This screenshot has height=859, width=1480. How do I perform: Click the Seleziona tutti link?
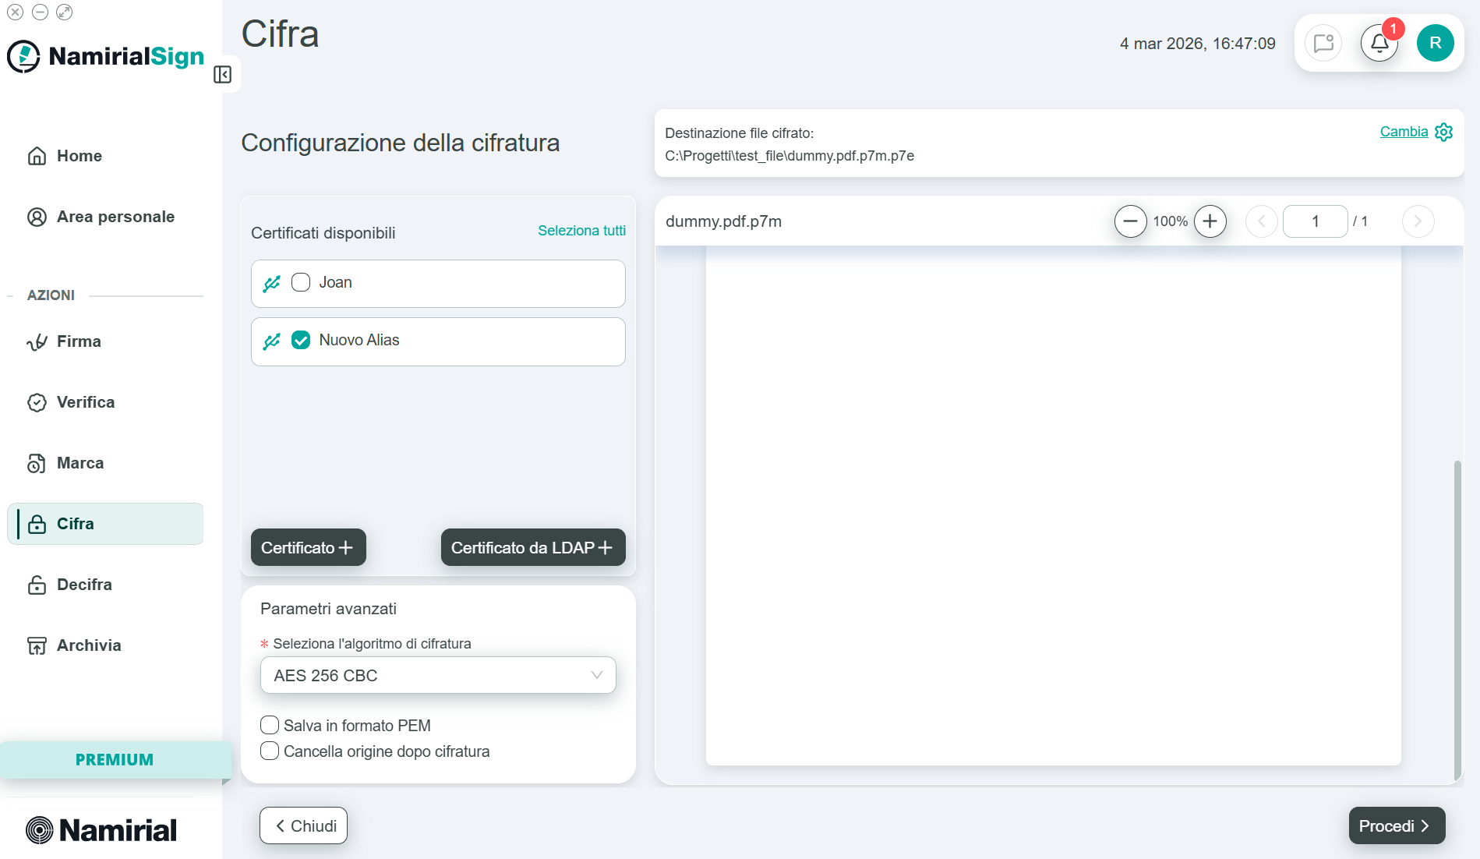[x=581, y=231]
